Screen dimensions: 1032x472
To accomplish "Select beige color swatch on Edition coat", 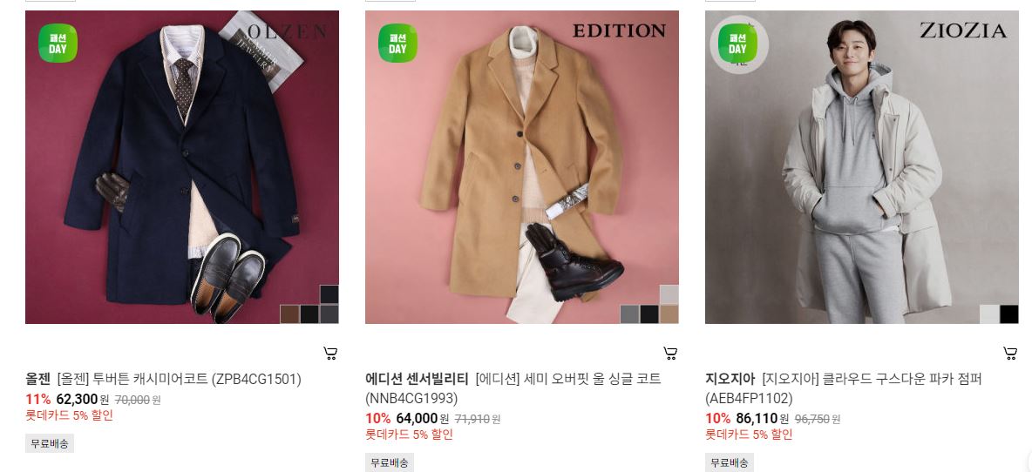I will click(x=669, y=314).
